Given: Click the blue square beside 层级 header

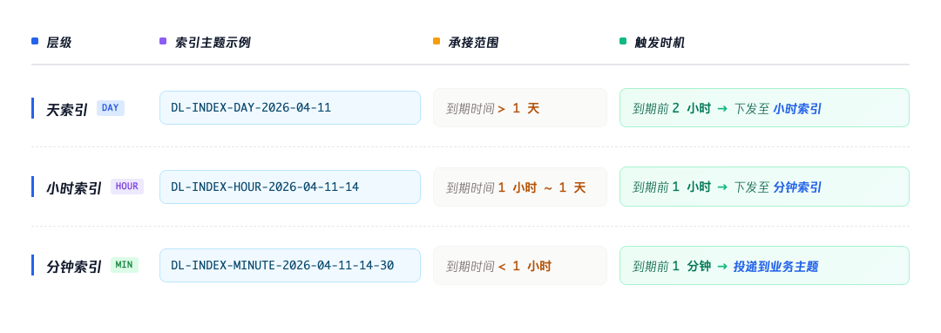Looking at the screenshot, I should 35,41.
